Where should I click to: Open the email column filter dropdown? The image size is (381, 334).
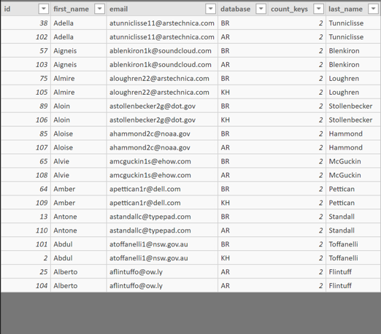point(210,9)
